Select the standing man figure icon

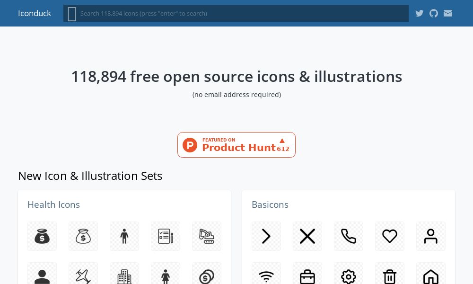point(124,236)
